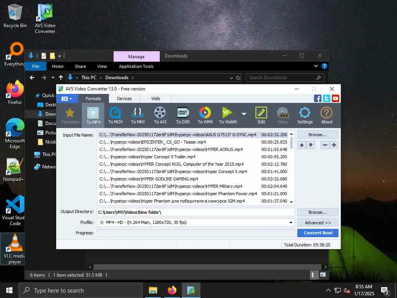This screenshot has width=397, height=298.
Task: Click the conversion Progress bar
Action: pos(196,233)
